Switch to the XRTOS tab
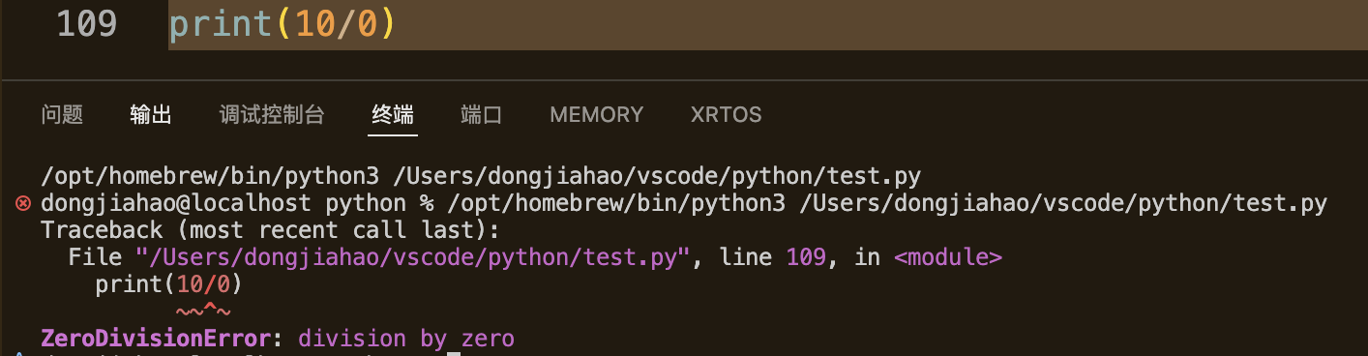Screen dimensions: 1368x356 pos(726,115)
